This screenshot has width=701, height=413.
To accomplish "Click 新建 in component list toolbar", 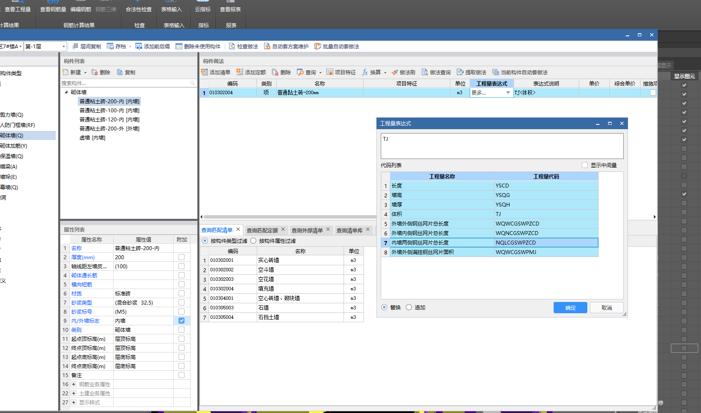I will tap(72, 72).
